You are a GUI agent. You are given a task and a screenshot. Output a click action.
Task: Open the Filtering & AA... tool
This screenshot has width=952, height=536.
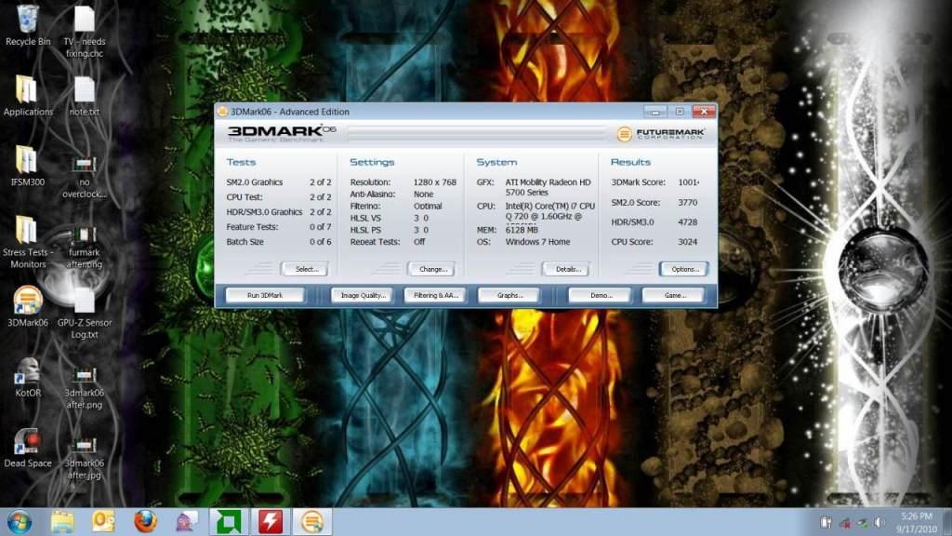coord(435,295)
